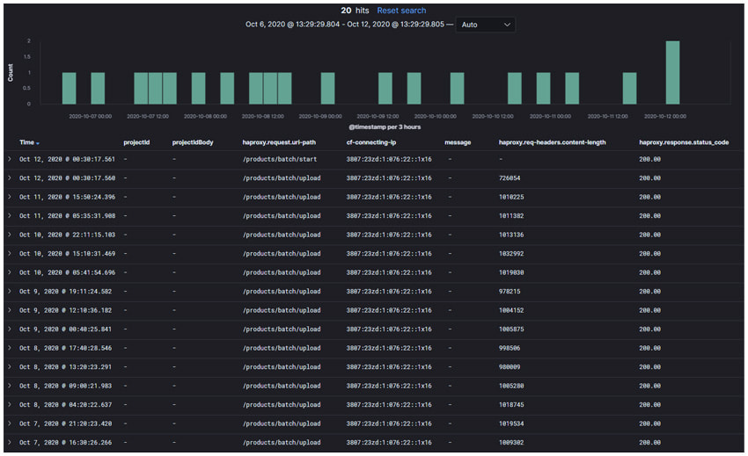Click the Reset search link
748x456 pixels.
pos(401,11)
